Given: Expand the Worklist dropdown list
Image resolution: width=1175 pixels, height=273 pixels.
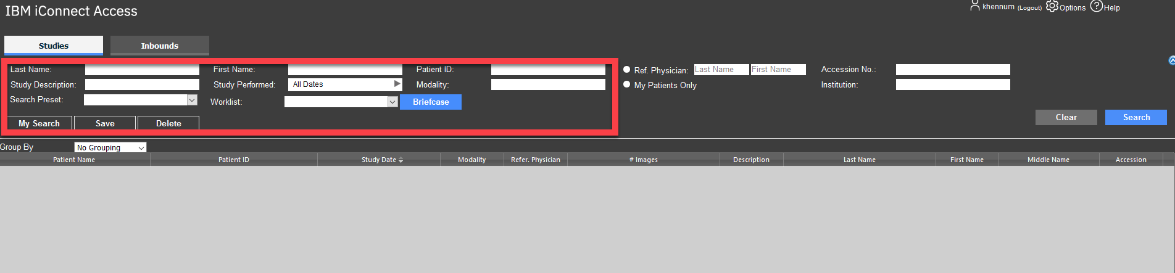Looking at the screenshot, I should (x=392, y=102).
